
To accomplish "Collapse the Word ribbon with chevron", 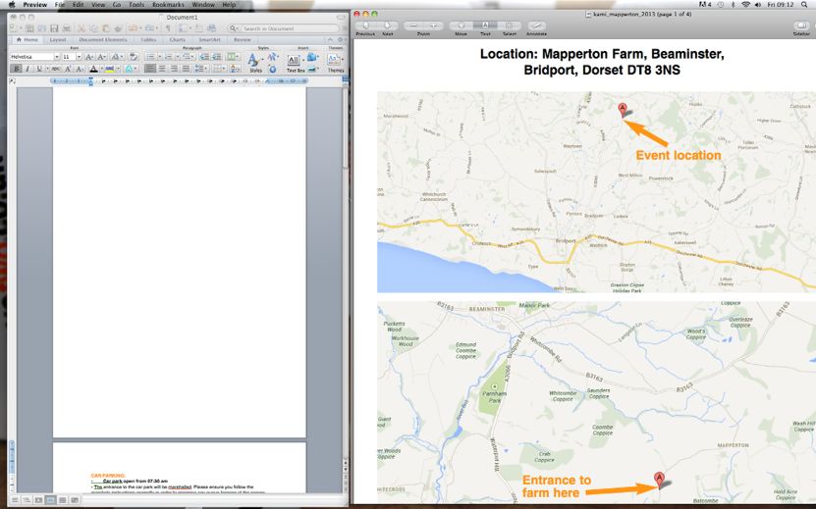I will click(330, 40).
